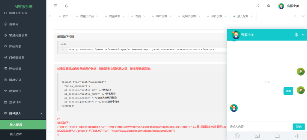Close the 接入配置 tab
The width and height of the screenshot is (307, 140).
coord(252,16)
